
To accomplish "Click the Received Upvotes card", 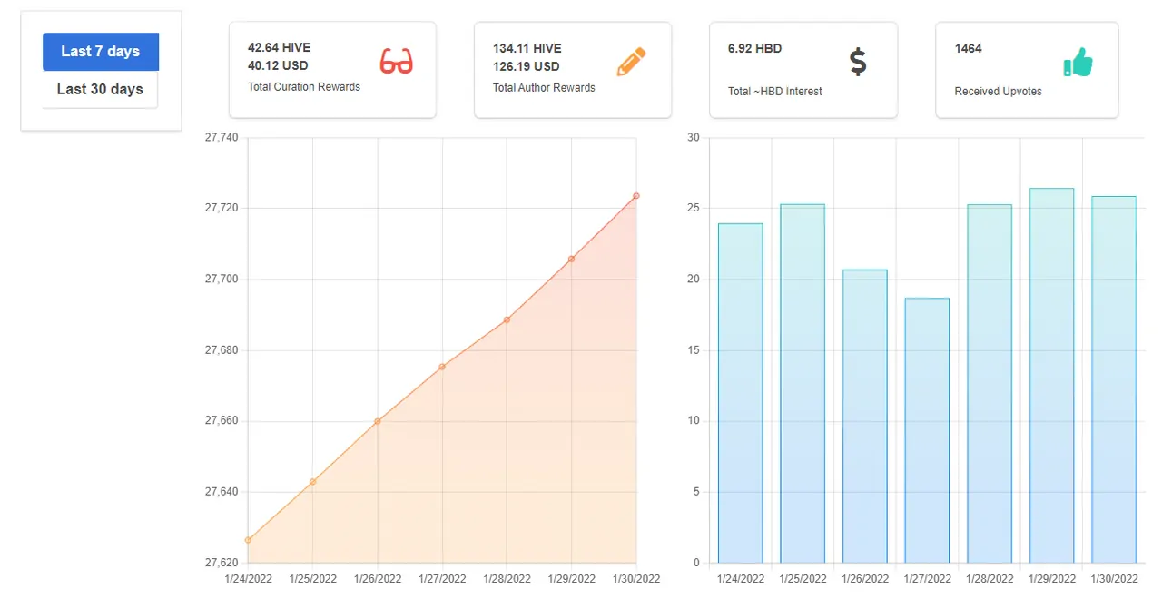I will point(1027,70).
